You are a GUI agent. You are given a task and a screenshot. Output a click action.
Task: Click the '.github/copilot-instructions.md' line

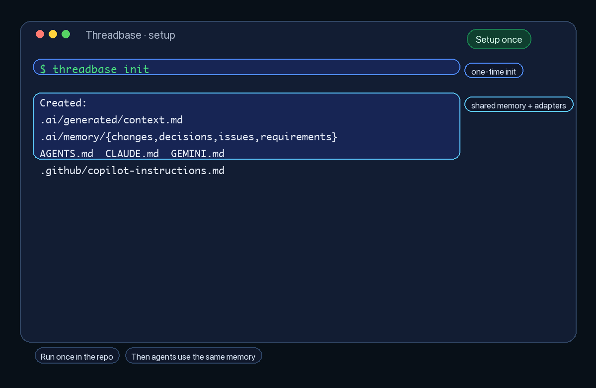coord(132,171)
